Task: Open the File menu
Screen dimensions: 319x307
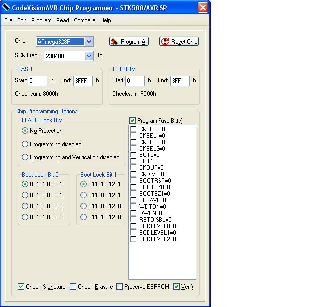Action: click(x=8, y=20)
